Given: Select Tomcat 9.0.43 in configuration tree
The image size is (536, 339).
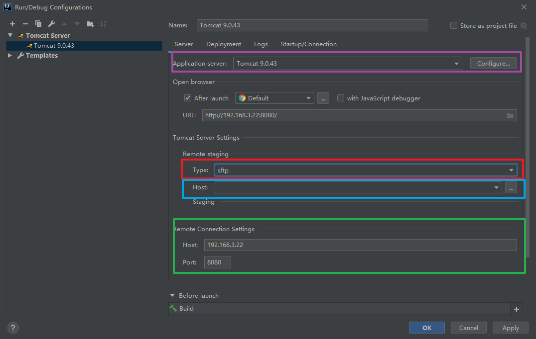Looking at the screenshot, I should pos(84,46).
